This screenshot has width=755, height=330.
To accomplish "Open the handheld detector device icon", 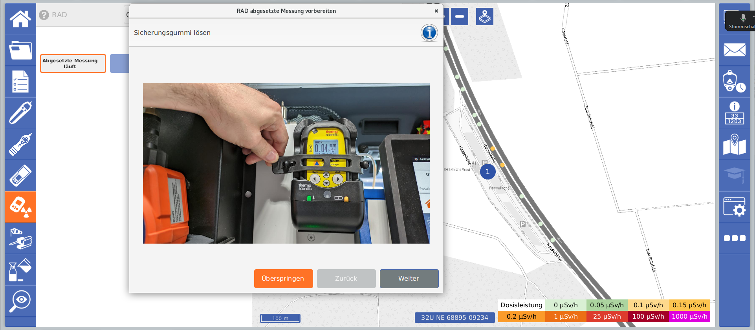I will tap(20, 176).
